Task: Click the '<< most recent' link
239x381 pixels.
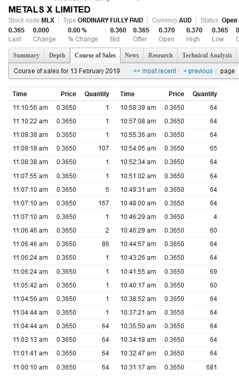Action: point(154,71)
